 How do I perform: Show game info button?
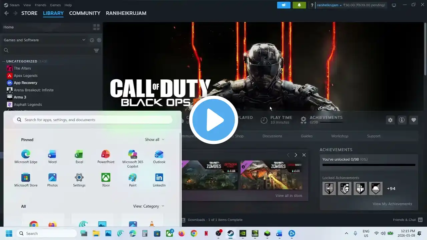coord(402,120)
